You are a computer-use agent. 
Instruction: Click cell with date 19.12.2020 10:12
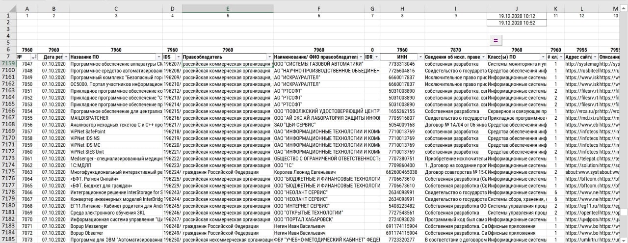pyautogui.click(x=517, y=16)
